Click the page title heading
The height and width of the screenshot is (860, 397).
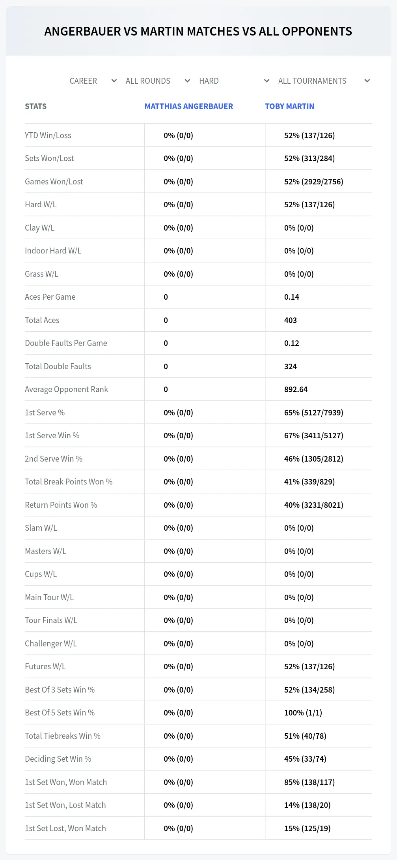point(198,31)
